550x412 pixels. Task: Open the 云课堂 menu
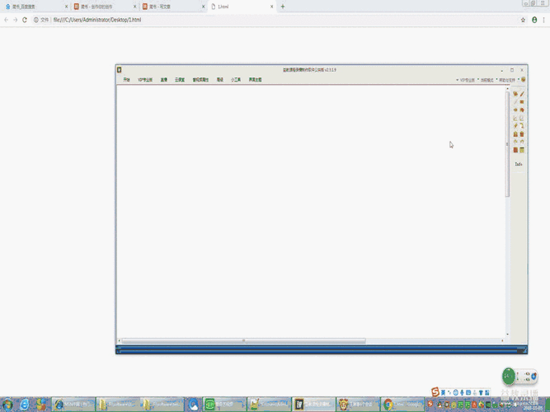[180, 80]
